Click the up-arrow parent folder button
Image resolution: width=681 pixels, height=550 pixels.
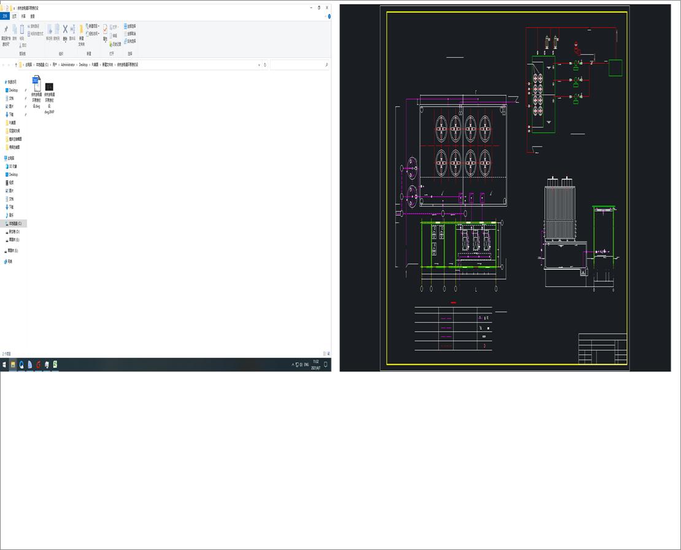point(16,65)
